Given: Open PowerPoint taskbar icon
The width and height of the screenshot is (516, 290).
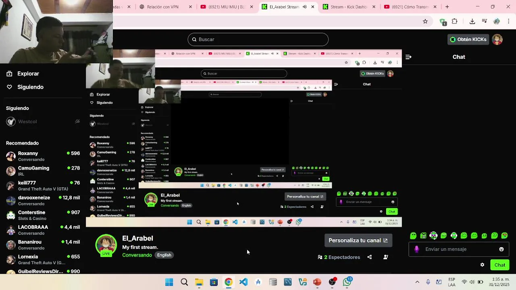Looking at the screenshot, I should [317, 282].
